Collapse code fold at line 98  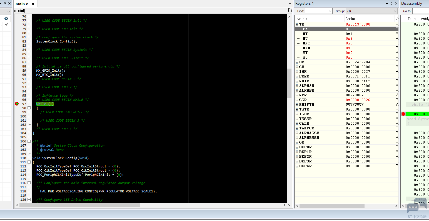coord(29,108)
